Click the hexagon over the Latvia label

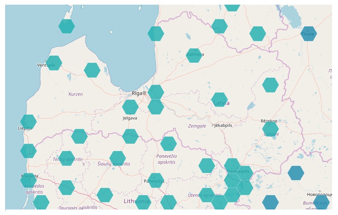(220, 100)
